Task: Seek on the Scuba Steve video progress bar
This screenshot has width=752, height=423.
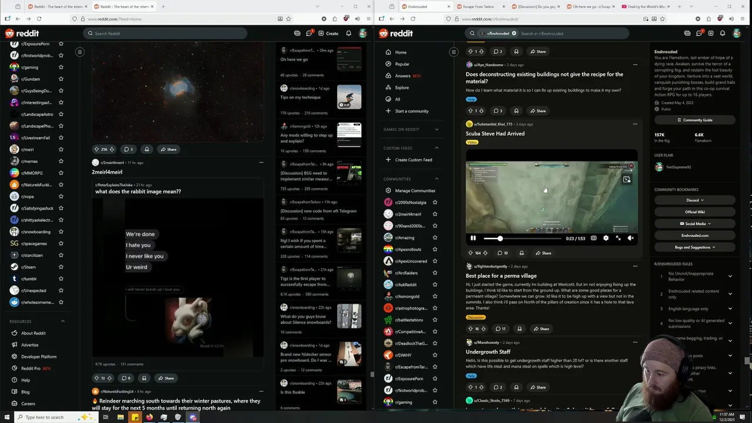Action: pyautogui.click(x=522, y=239)
